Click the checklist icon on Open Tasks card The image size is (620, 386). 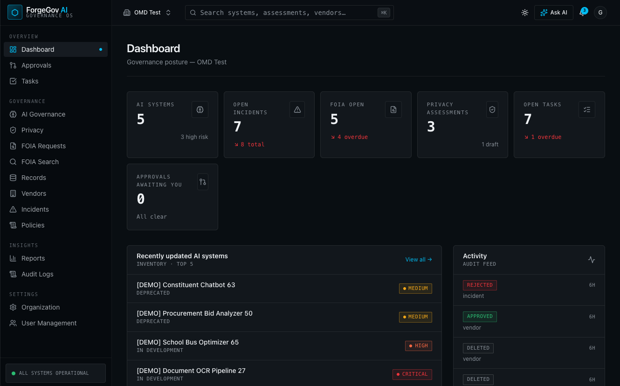[x=587, y=110]
